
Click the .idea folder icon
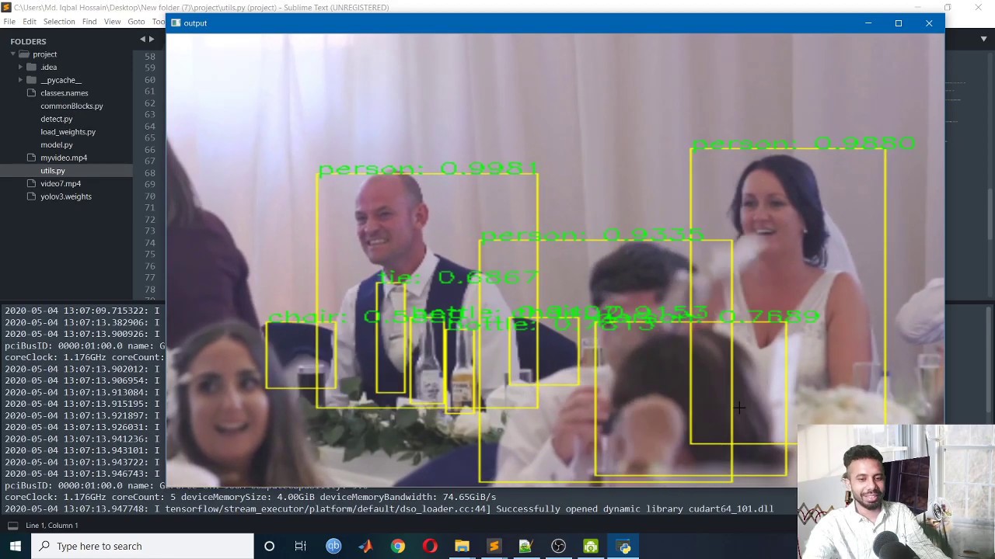(x=31, y=68)
